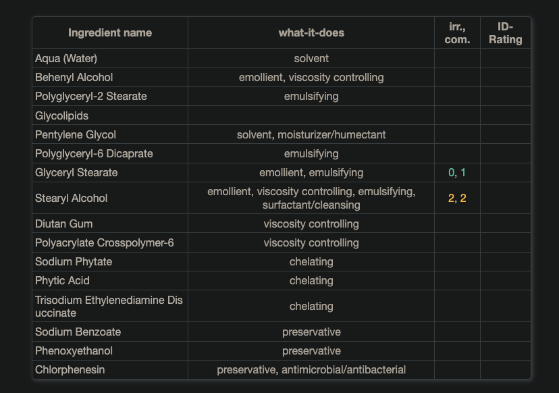559x393 pixels.
Task: Click the Glycolipids ingredient
Action: click(62, 115)
